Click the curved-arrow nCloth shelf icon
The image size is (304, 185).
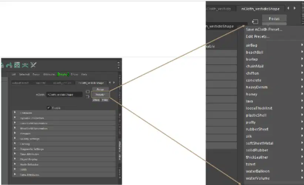(x=9, y=65)
